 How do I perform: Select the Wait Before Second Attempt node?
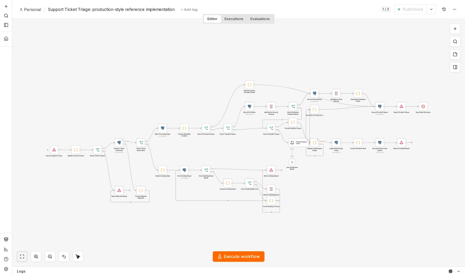click(x=271, y=106)
